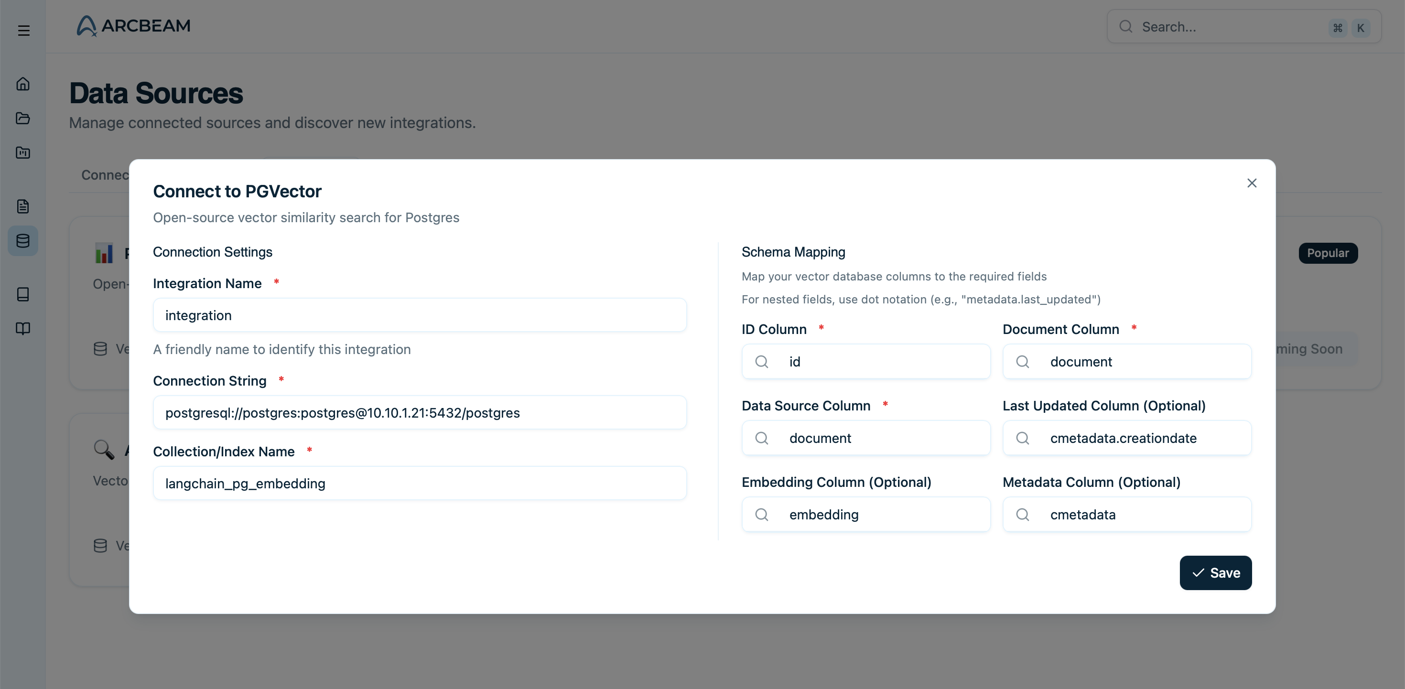The height and width of the screenshot is (689, 1405).
Task: Click the document file sidebar icon
Action: 23,206
